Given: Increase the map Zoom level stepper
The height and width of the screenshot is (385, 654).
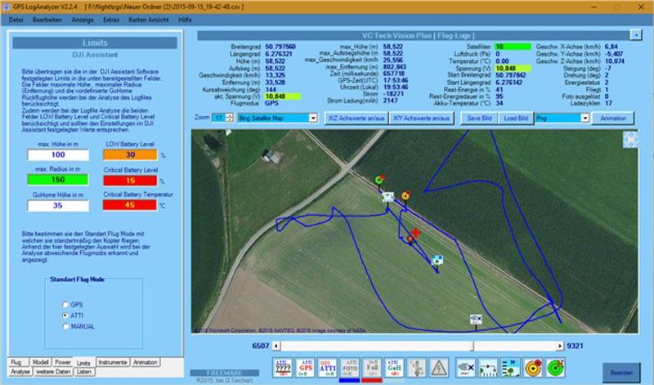Looking at the screenshot, I should pyautogui.click(x=230, y=116).
